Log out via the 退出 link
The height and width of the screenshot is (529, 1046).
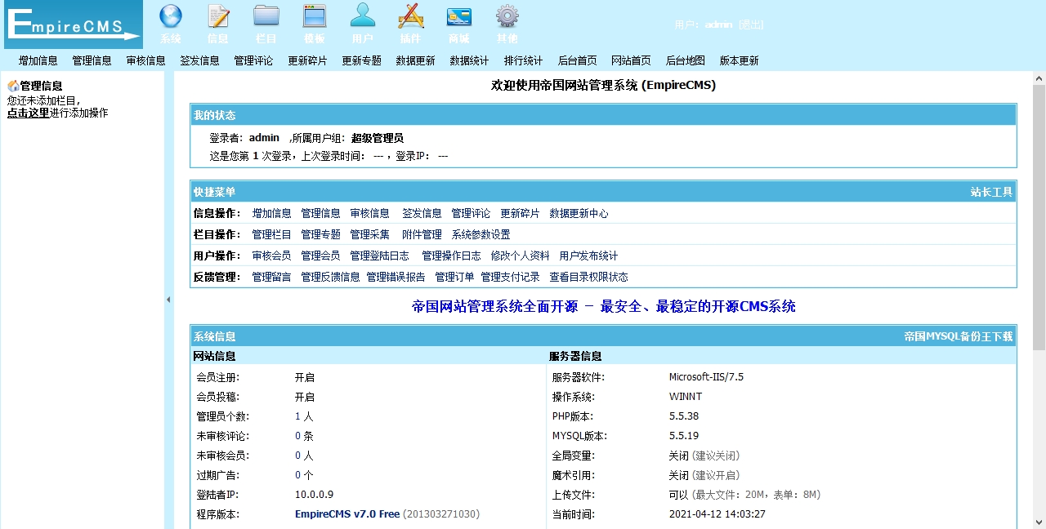point(751,24)
